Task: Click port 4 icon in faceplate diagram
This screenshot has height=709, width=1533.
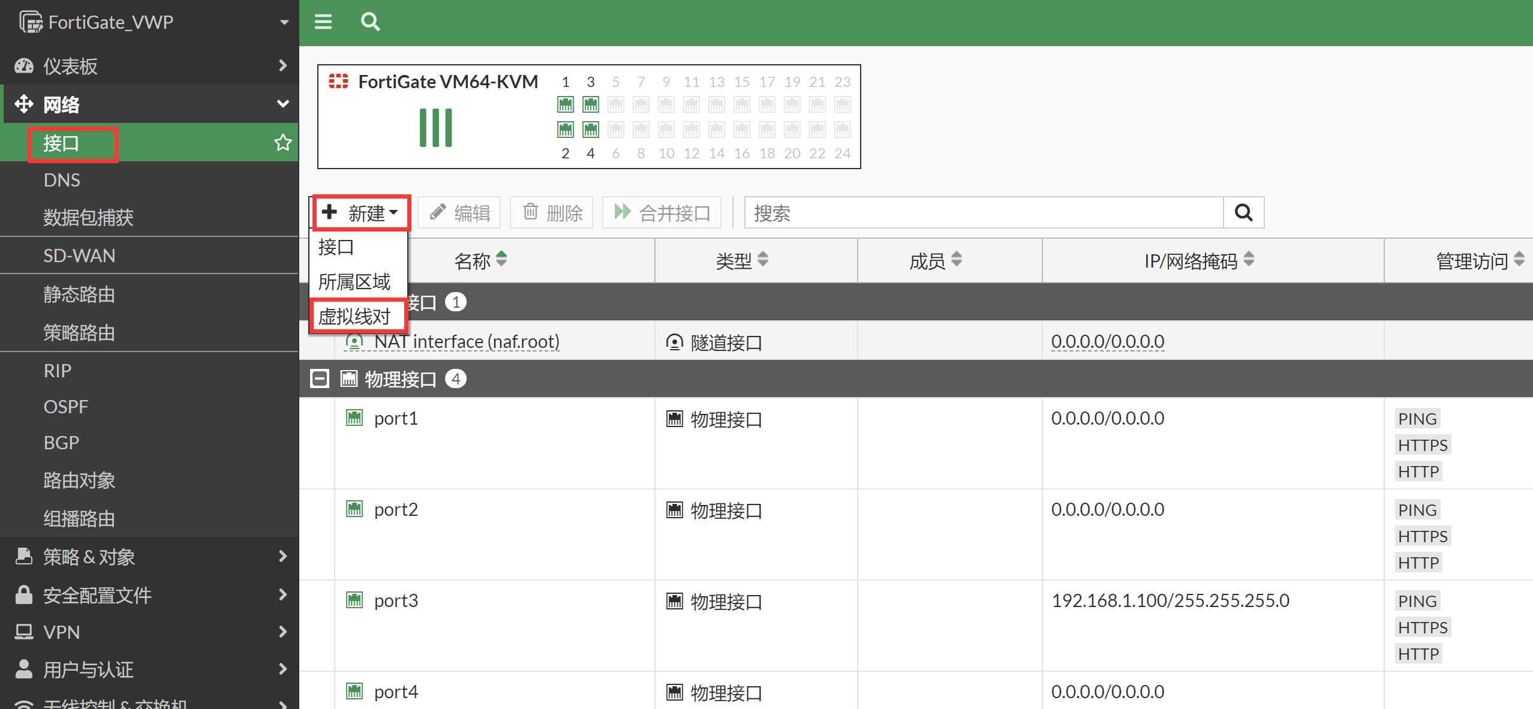Action: pyautogui.click(x=590, y=130)
